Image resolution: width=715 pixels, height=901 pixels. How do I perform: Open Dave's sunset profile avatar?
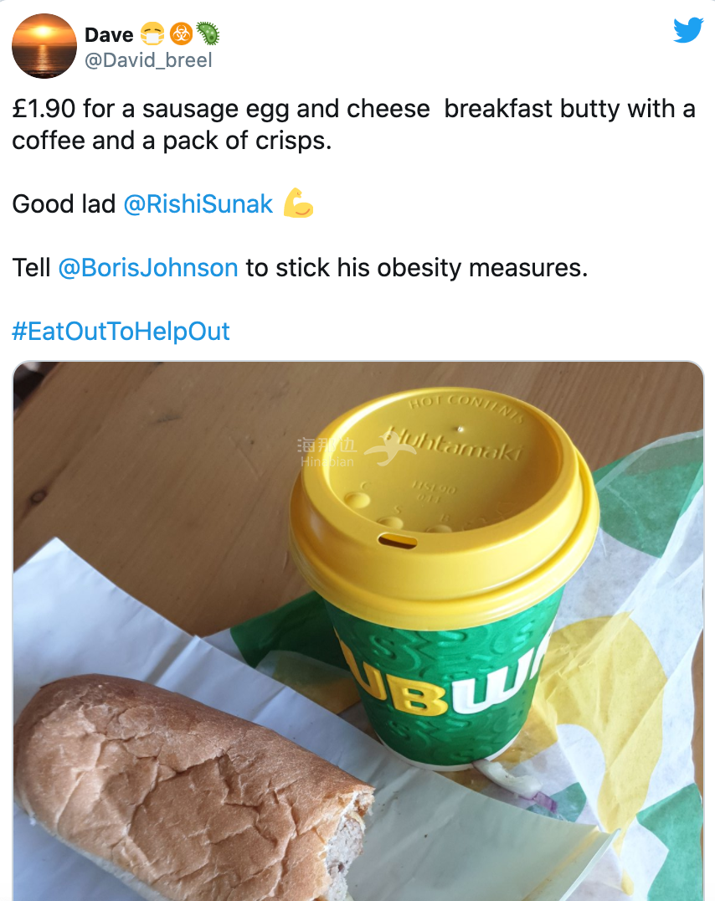click(x=44, y=46)
